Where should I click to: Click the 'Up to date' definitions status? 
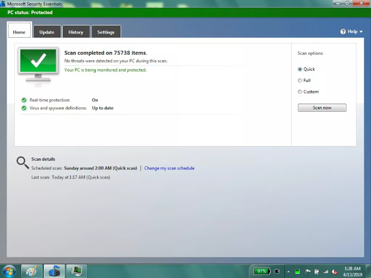coord(103,108)
